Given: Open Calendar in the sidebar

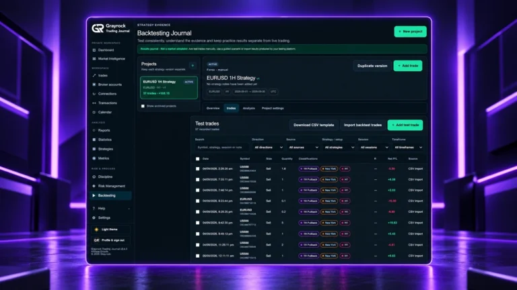Looking at the screenshot, I should (x=105, y=112).
